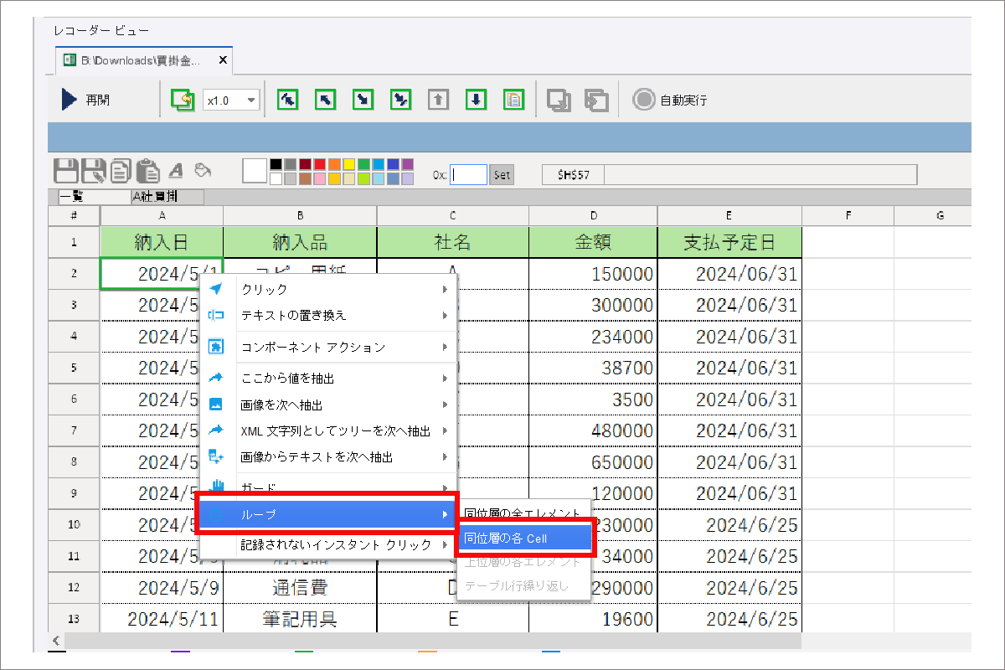Open the クリック context menu item
Screen dimensions: 1005x670
click(327, 290)
